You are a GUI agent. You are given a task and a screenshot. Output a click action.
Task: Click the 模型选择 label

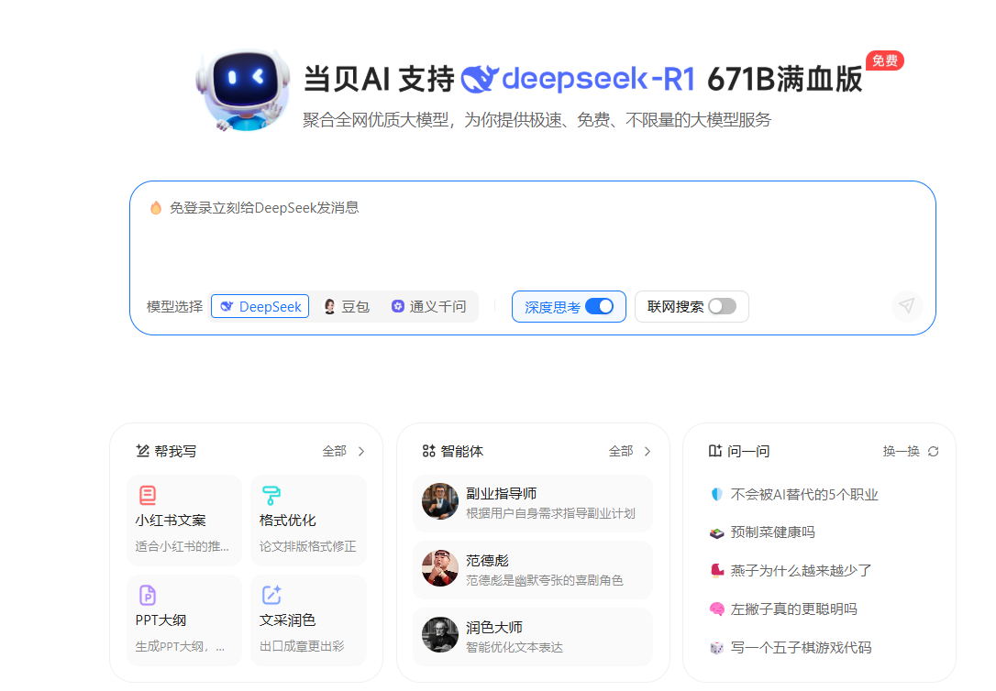click(174, 307)
